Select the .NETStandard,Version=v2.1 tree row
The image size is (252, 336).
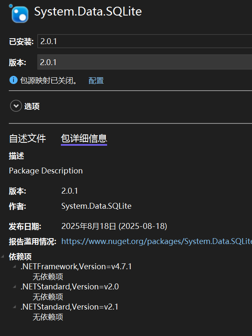pyautogui.click(x=69, y=307)
